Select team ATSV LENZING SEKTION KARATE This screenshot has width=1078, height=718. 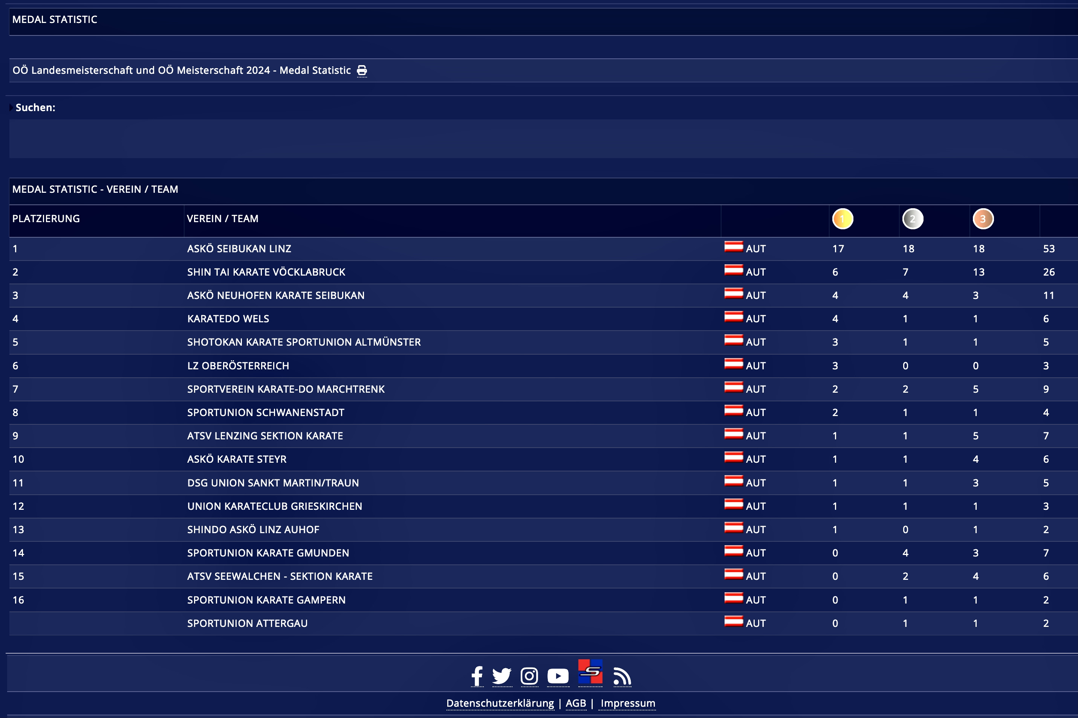(x=265, y=436)
